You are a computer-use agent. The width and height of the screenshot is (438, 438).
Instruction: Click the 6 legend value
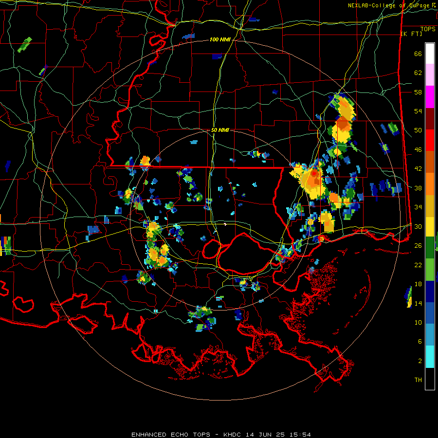(420, 341)
